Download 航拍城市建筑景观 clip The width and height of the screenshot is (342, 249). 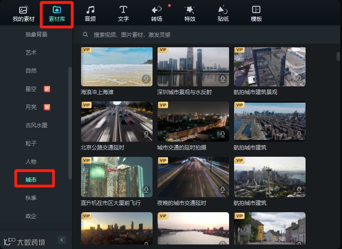tap(299, 79)
